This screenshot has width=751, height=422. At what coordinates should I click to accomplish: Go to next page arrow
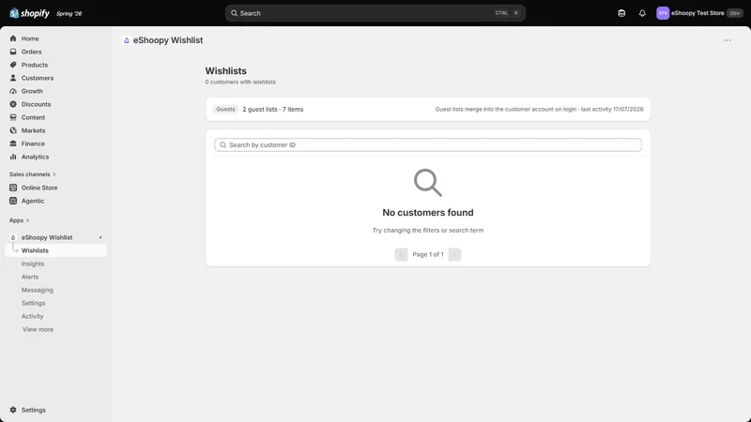(x=455, y=254)
